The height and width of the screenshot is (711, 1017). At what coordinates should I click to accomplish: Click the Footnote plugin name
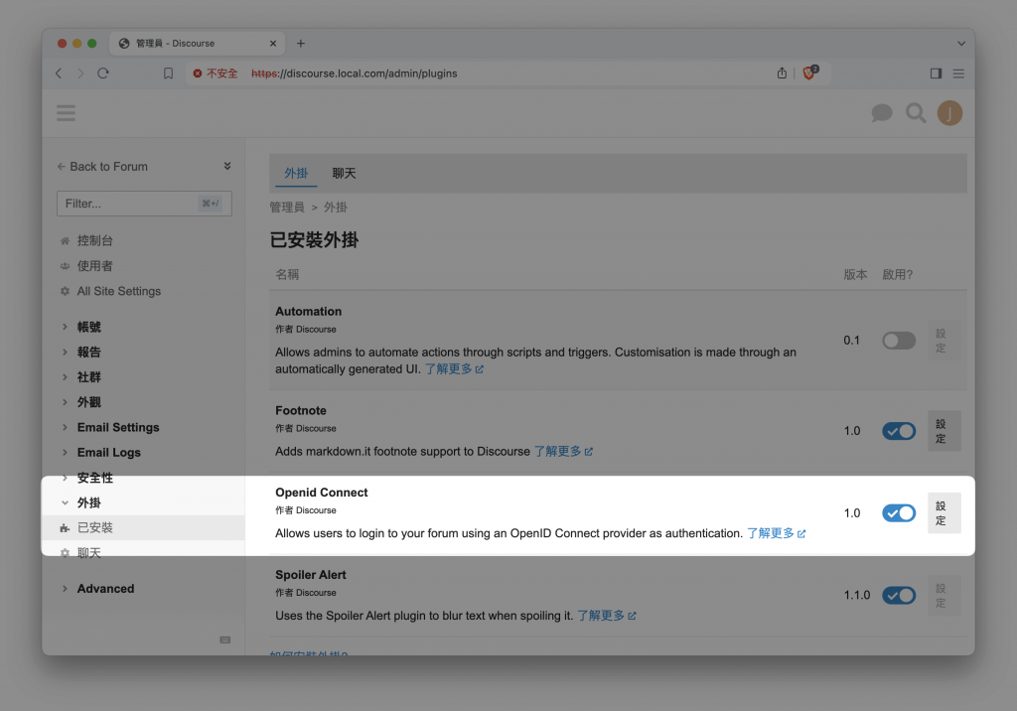tap(301, 411)
